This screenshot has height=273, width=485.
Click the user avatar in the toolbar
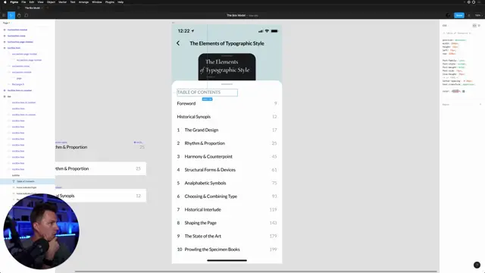pyautogui.click(x=448, y=15)
